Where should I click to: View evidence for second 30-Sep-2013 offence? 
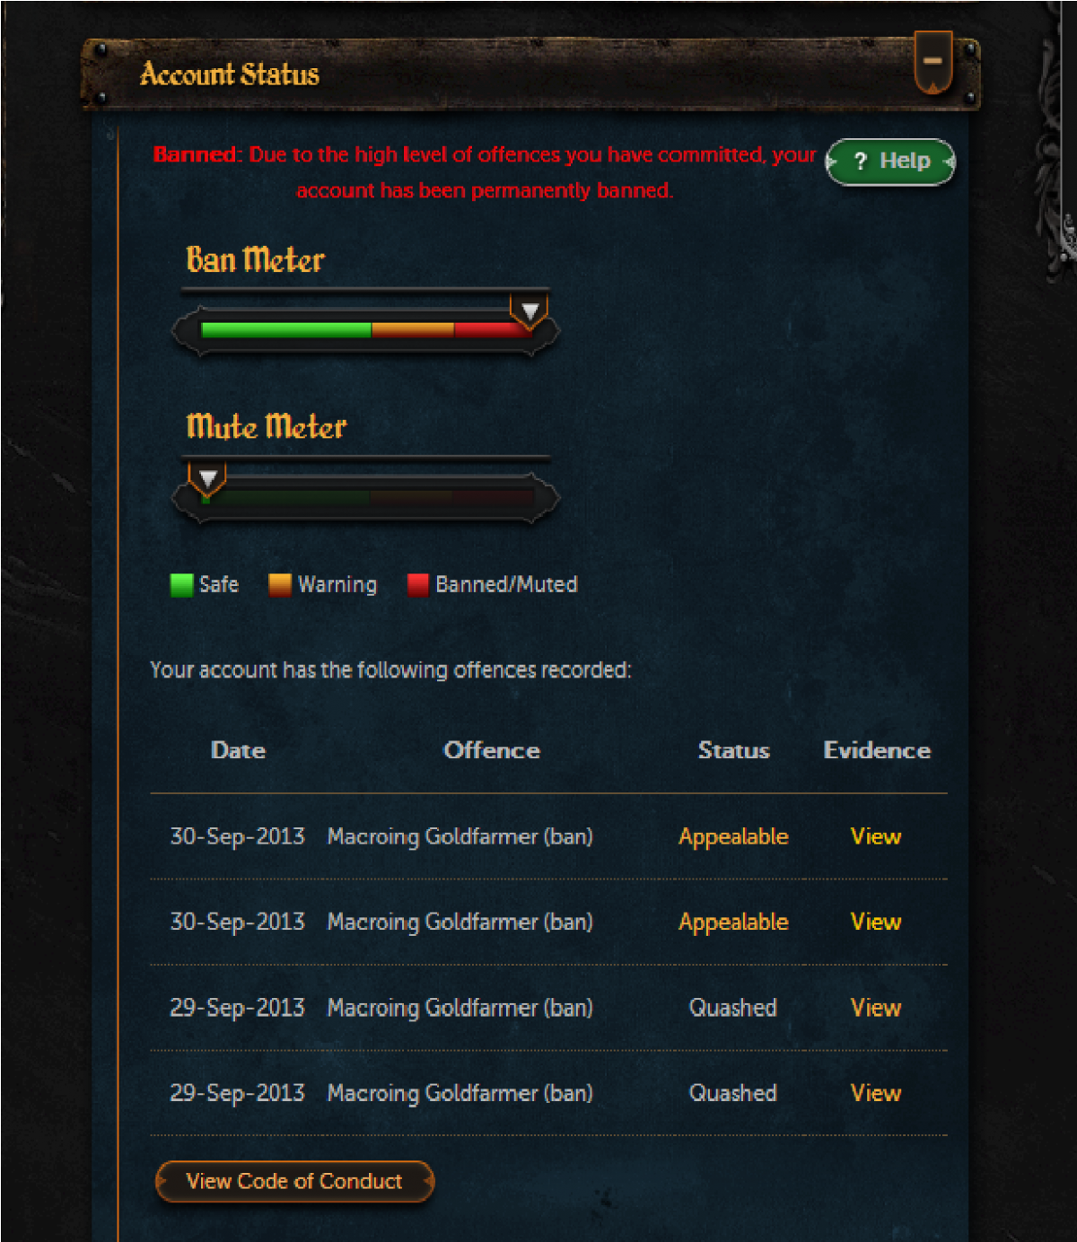875,922
